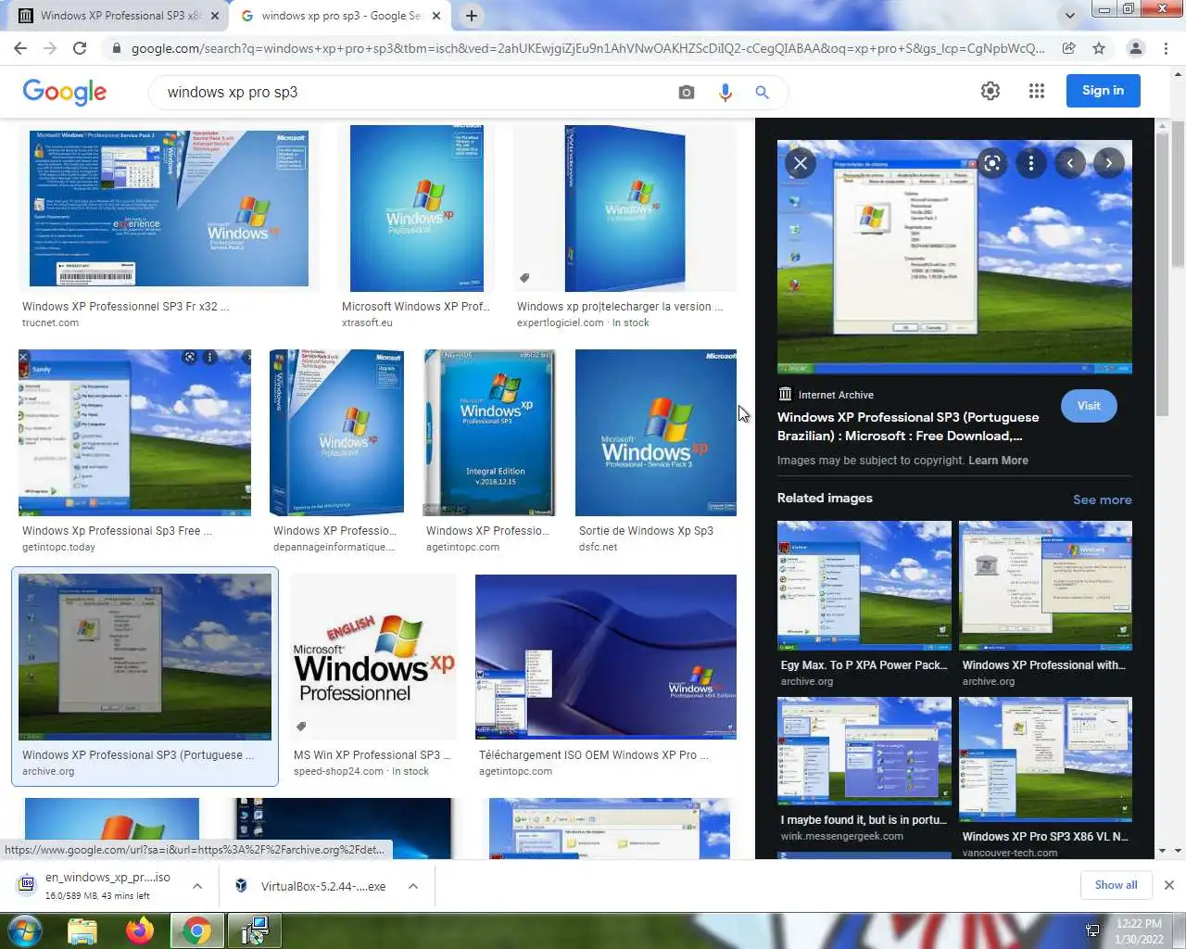
Task: Open the Google apps grid
Action: tap(1037, 91)
